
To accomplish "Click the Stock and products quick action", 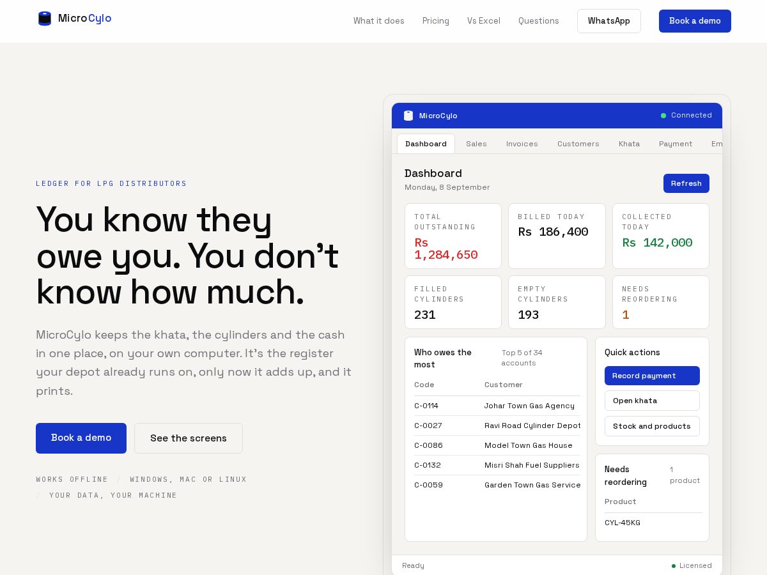I will (x=652, y=426).
